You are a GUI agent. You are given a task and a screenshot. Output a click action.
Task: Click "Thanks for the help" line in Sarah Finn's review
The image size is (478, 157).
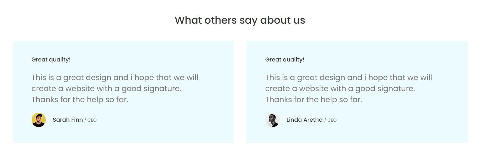[80, 100]
